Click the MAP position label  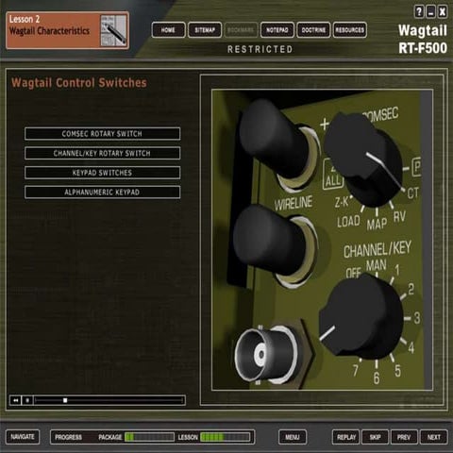pyautogui.click(x=377, y=225)
